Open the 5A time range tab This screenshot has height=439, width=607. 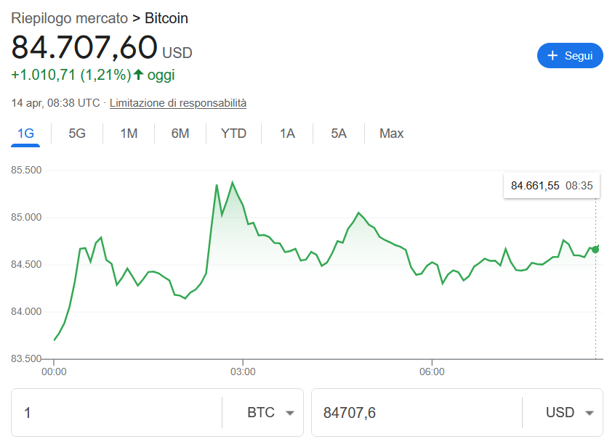339,134
